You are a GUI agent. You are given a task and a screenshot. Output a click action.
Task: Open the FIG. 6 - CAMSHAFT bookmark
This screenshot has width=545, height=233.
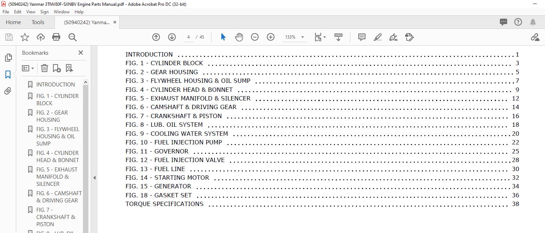[59, 197]
